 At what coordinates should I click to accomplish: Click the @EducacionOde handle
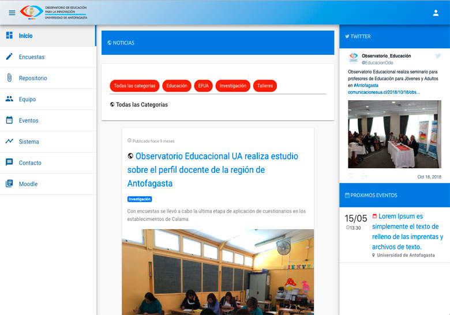(377, 63)
